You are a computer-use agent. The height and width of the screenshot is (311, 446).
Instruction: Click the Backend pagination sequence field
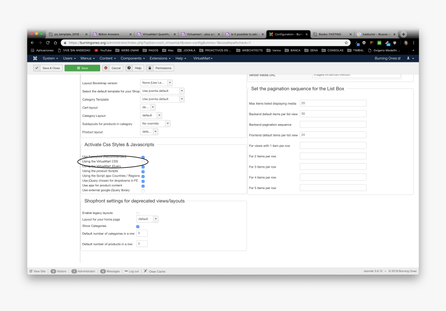pos(333,125)
